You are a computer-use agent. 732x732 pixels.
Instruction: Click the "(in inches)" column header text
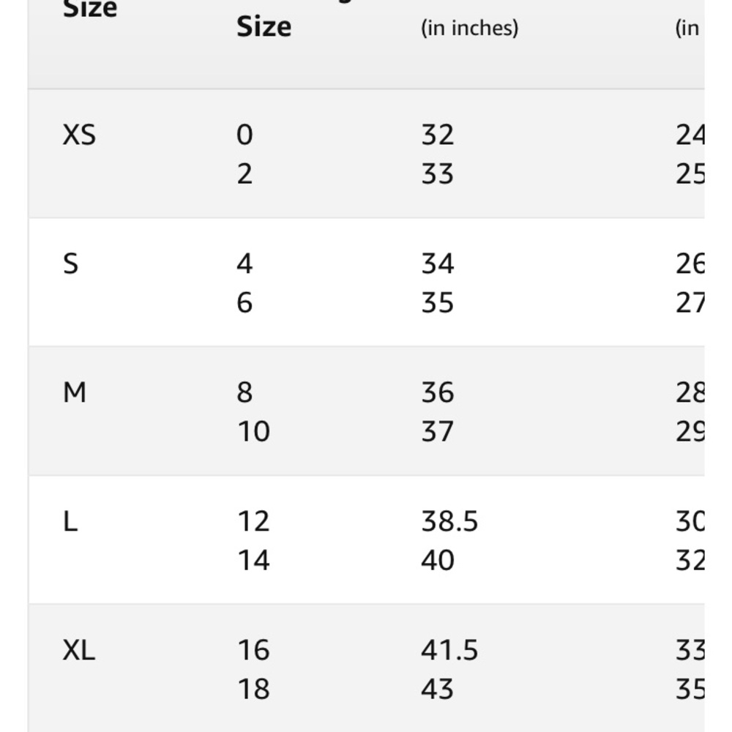(x=469, y=29)
